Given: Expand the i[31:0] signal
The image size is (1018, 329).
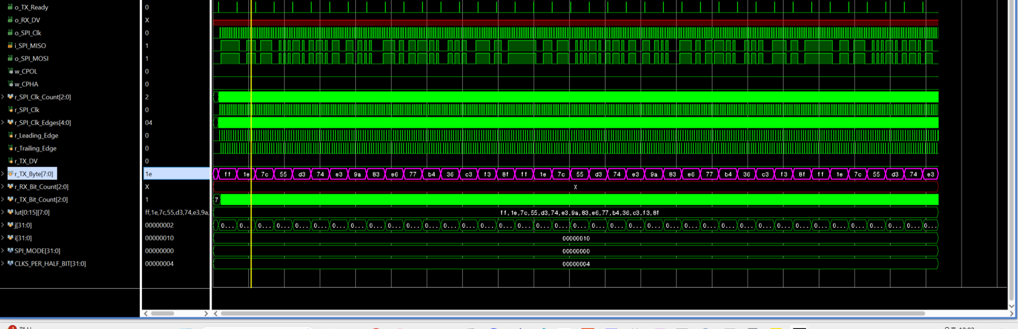Looking at the screenshot, I should click(x=3, y=238).
